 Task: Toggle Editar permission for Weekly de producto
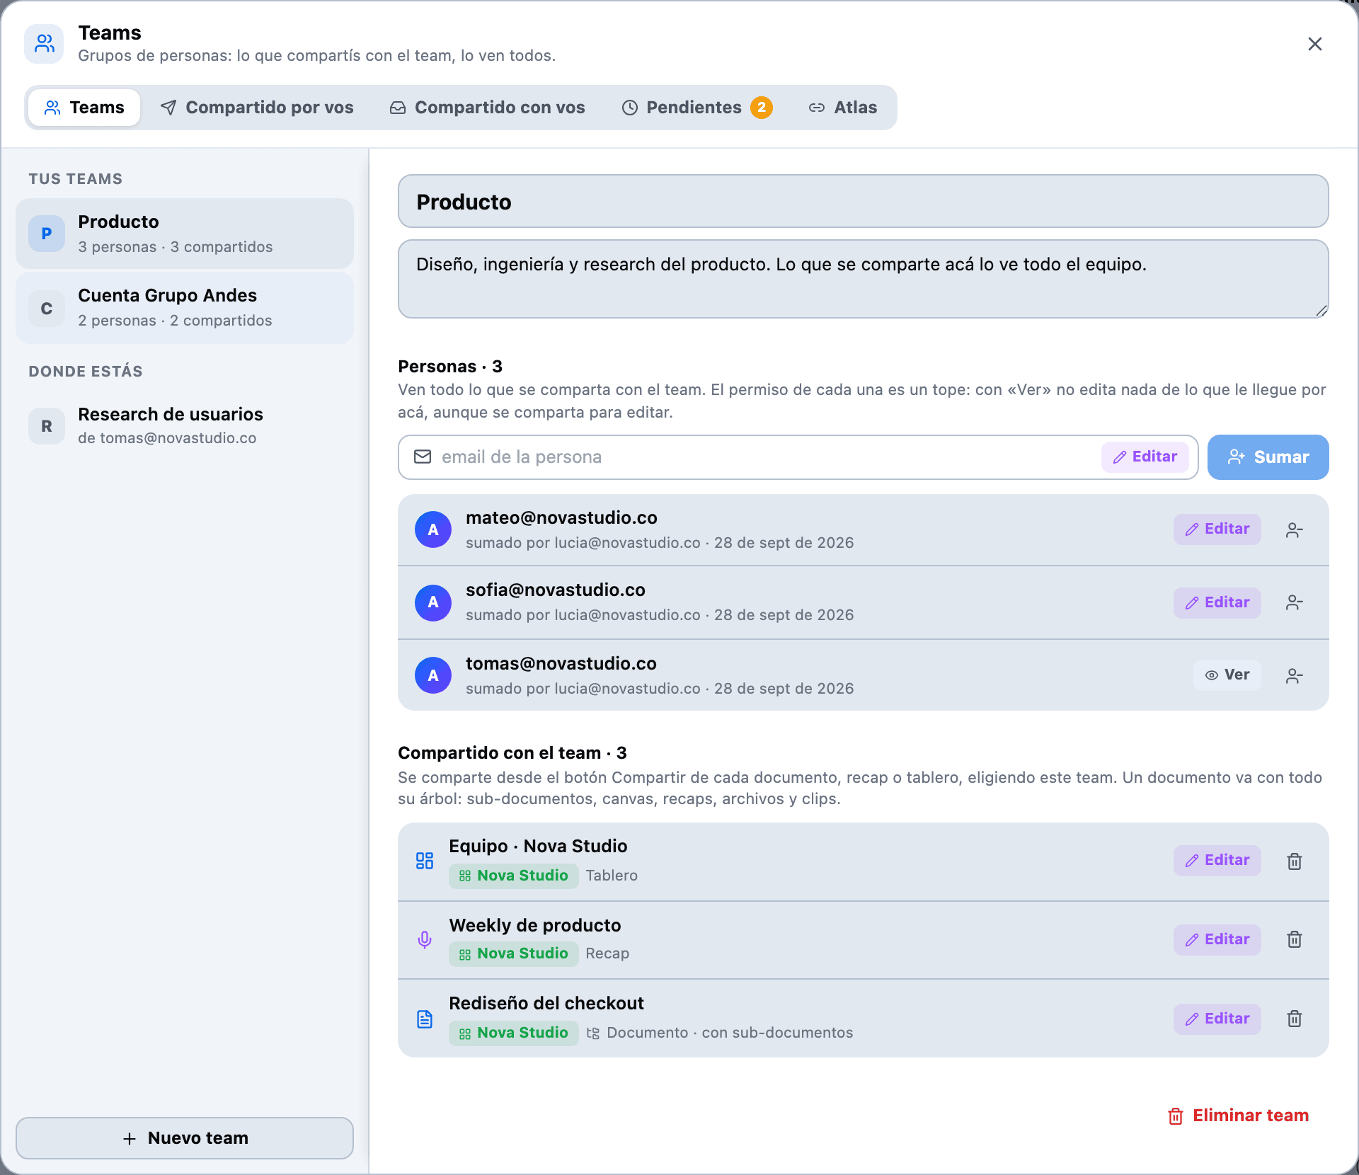click(x=1217, y=939)
